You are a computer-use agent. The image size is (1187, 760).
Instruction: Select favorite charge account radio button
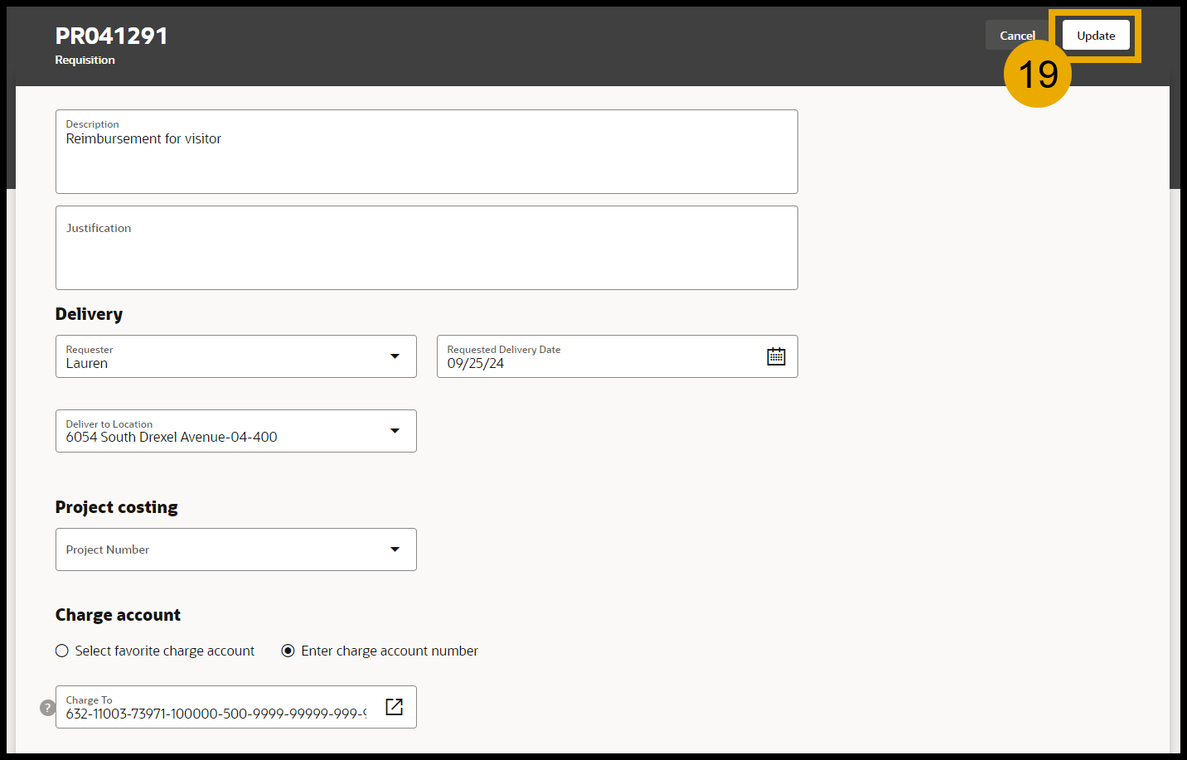point(62,651)
